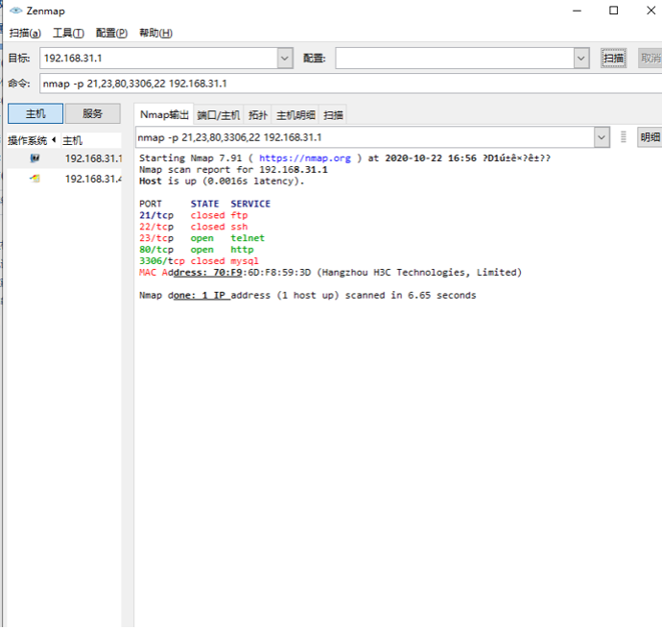
Task: Click the 命令 command input field
Action: (x=351, y=84)
